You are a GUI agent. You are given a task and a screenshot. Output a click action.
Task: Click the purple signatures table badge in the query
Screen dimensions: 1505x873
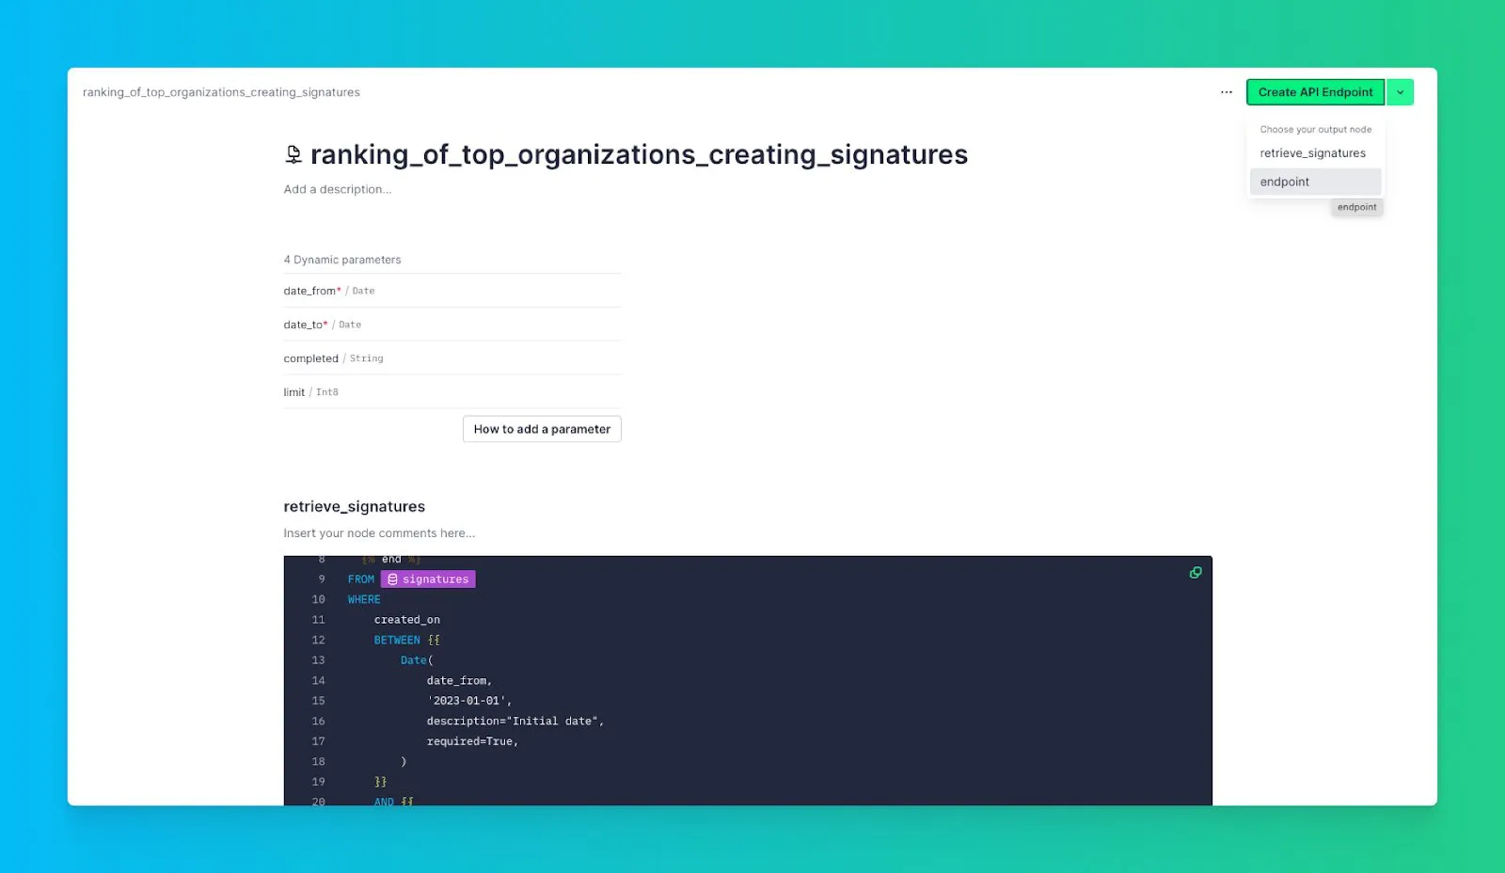pyautogui.click(x=428, y=579)
